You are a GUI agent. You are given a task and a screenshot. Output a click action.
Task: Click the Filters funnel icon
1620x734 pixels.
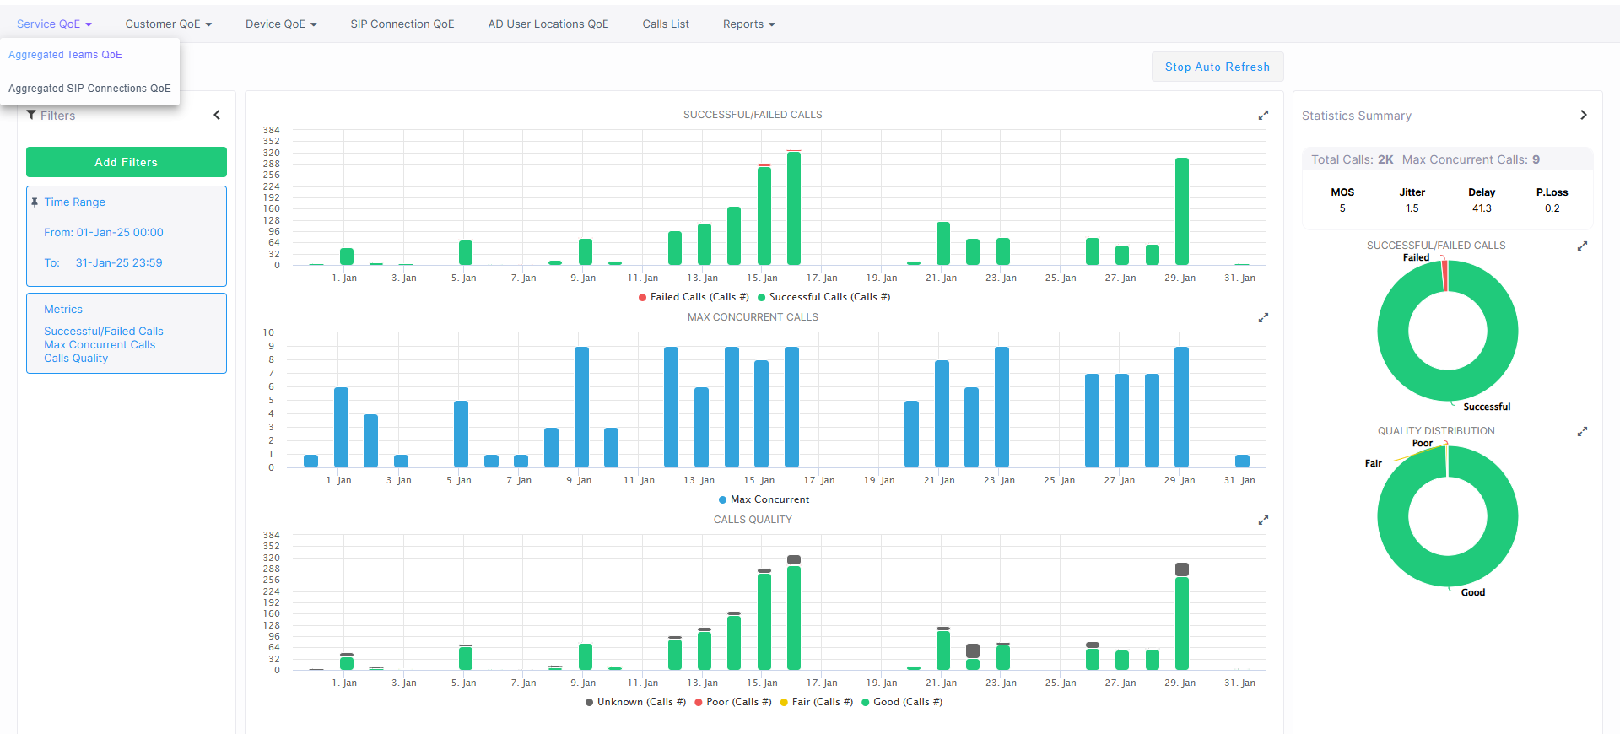[x=31, y=115]
